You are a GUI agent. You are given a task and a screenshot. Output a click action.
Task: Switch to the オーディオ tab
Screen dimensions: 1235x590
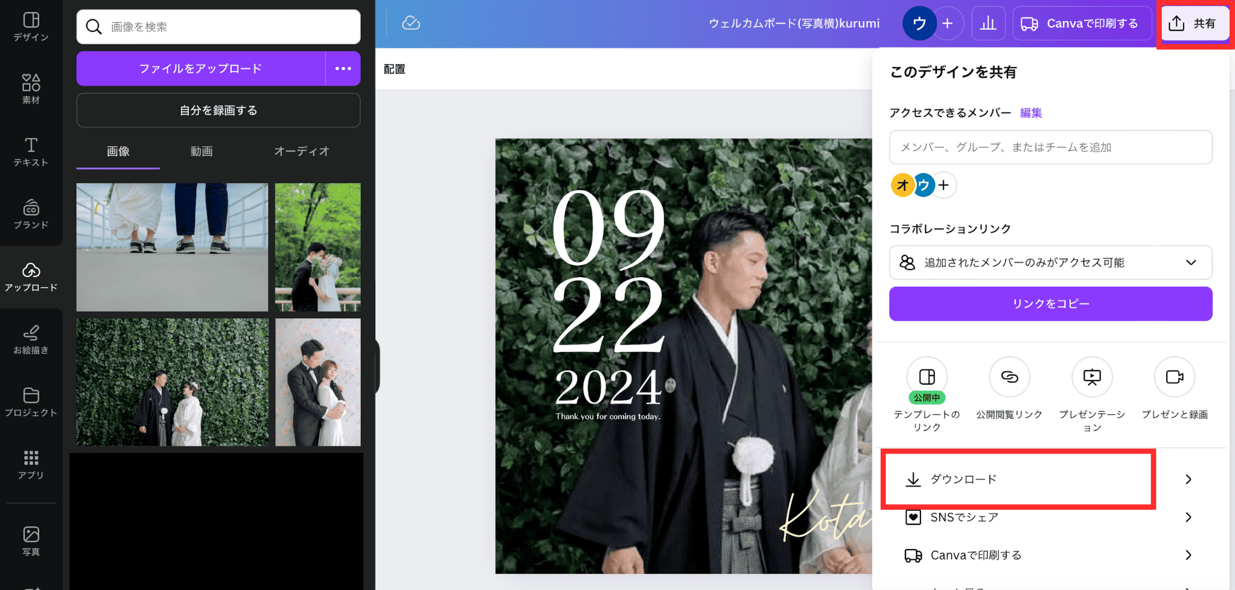coord(301,151)
